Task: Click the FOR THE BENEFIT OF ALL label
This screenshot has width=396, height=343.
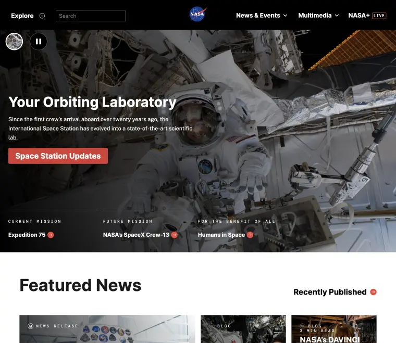Action: pos(237,221)
